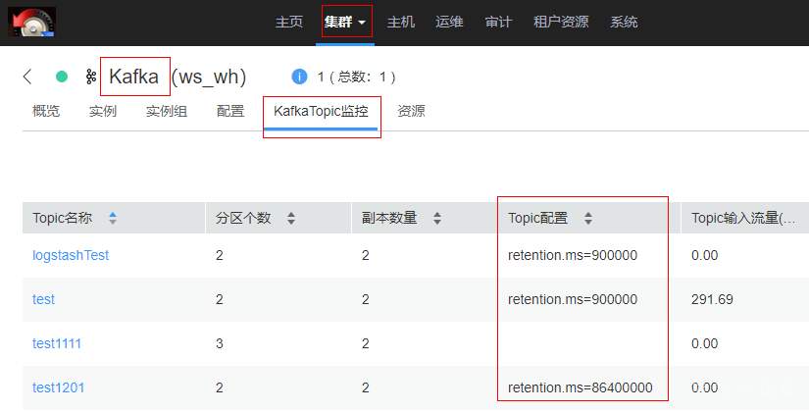Switch to the 实例组 tab
Image resolution: width=809 pixels, height=412 pixels.
[x=166, y=111]
